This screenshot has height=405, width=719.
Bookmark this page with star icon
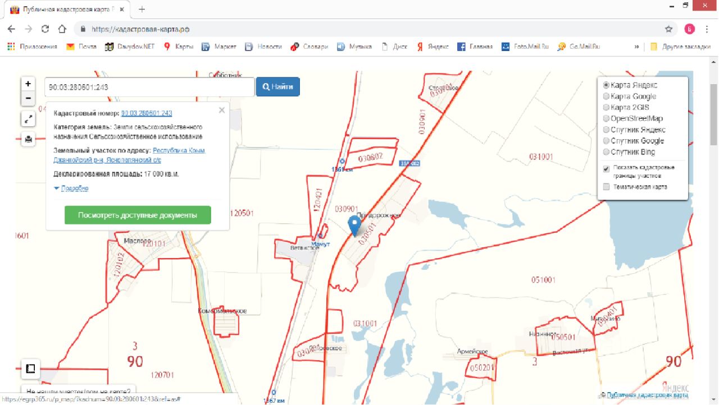click(668, 29)
